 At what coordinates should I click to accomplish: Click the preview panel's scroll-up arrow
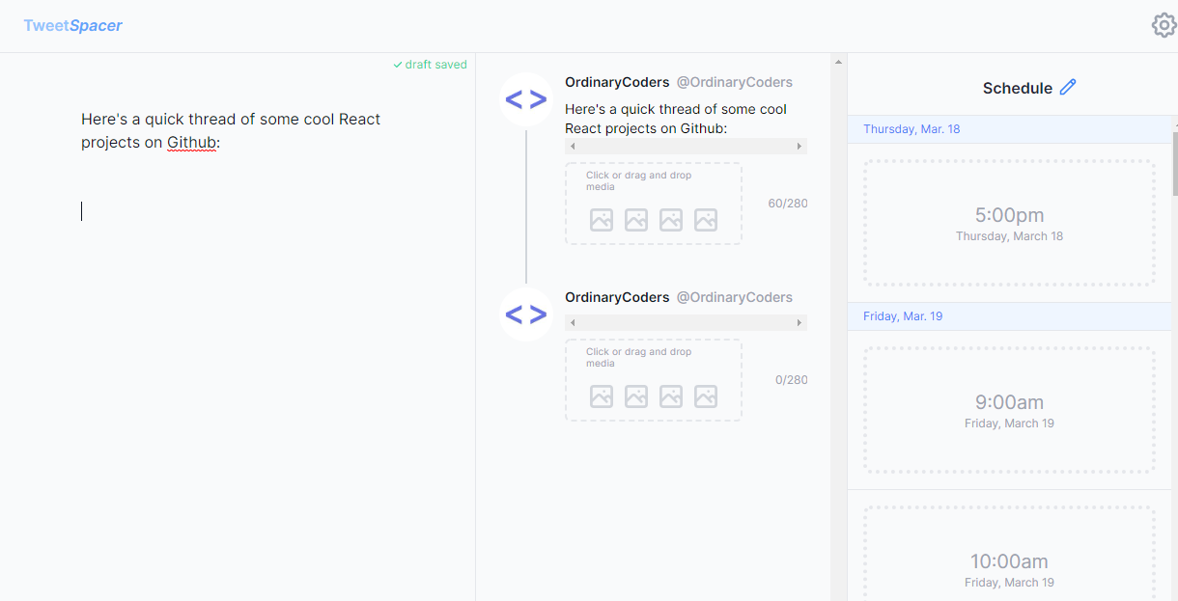[x=838, y=63]
